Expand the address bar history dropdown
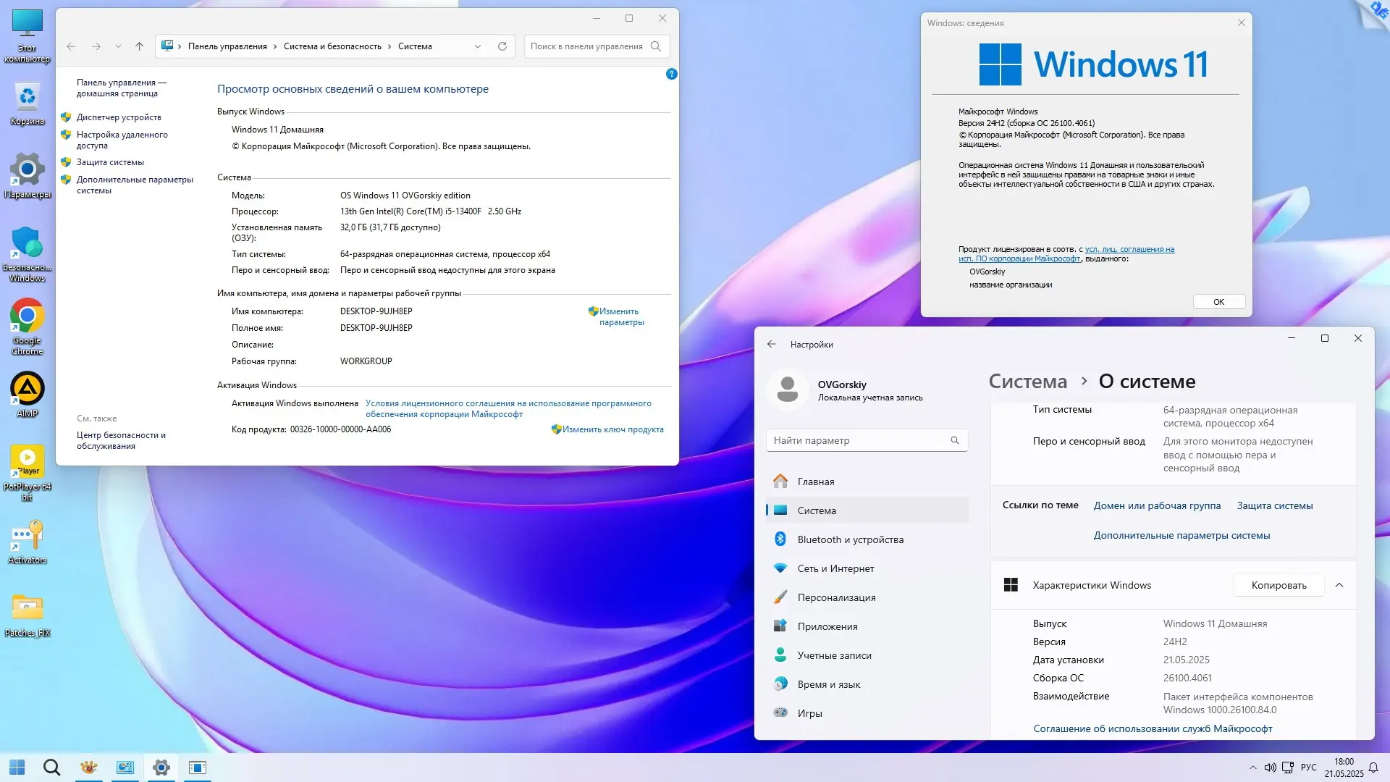Screen dimensions: 1390x782 pos(478,46)
